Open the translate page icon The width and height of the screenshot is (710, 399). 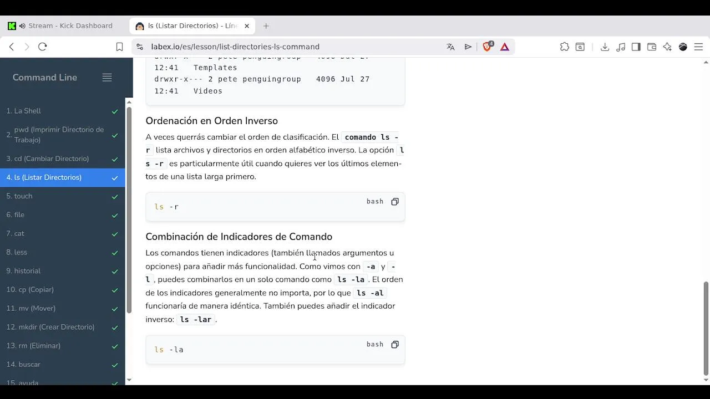(x=450, y=47)
